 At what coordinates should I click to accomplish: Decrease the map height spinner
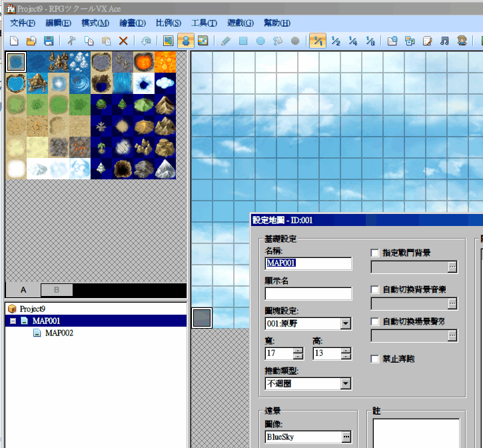[x=346, y=356]
